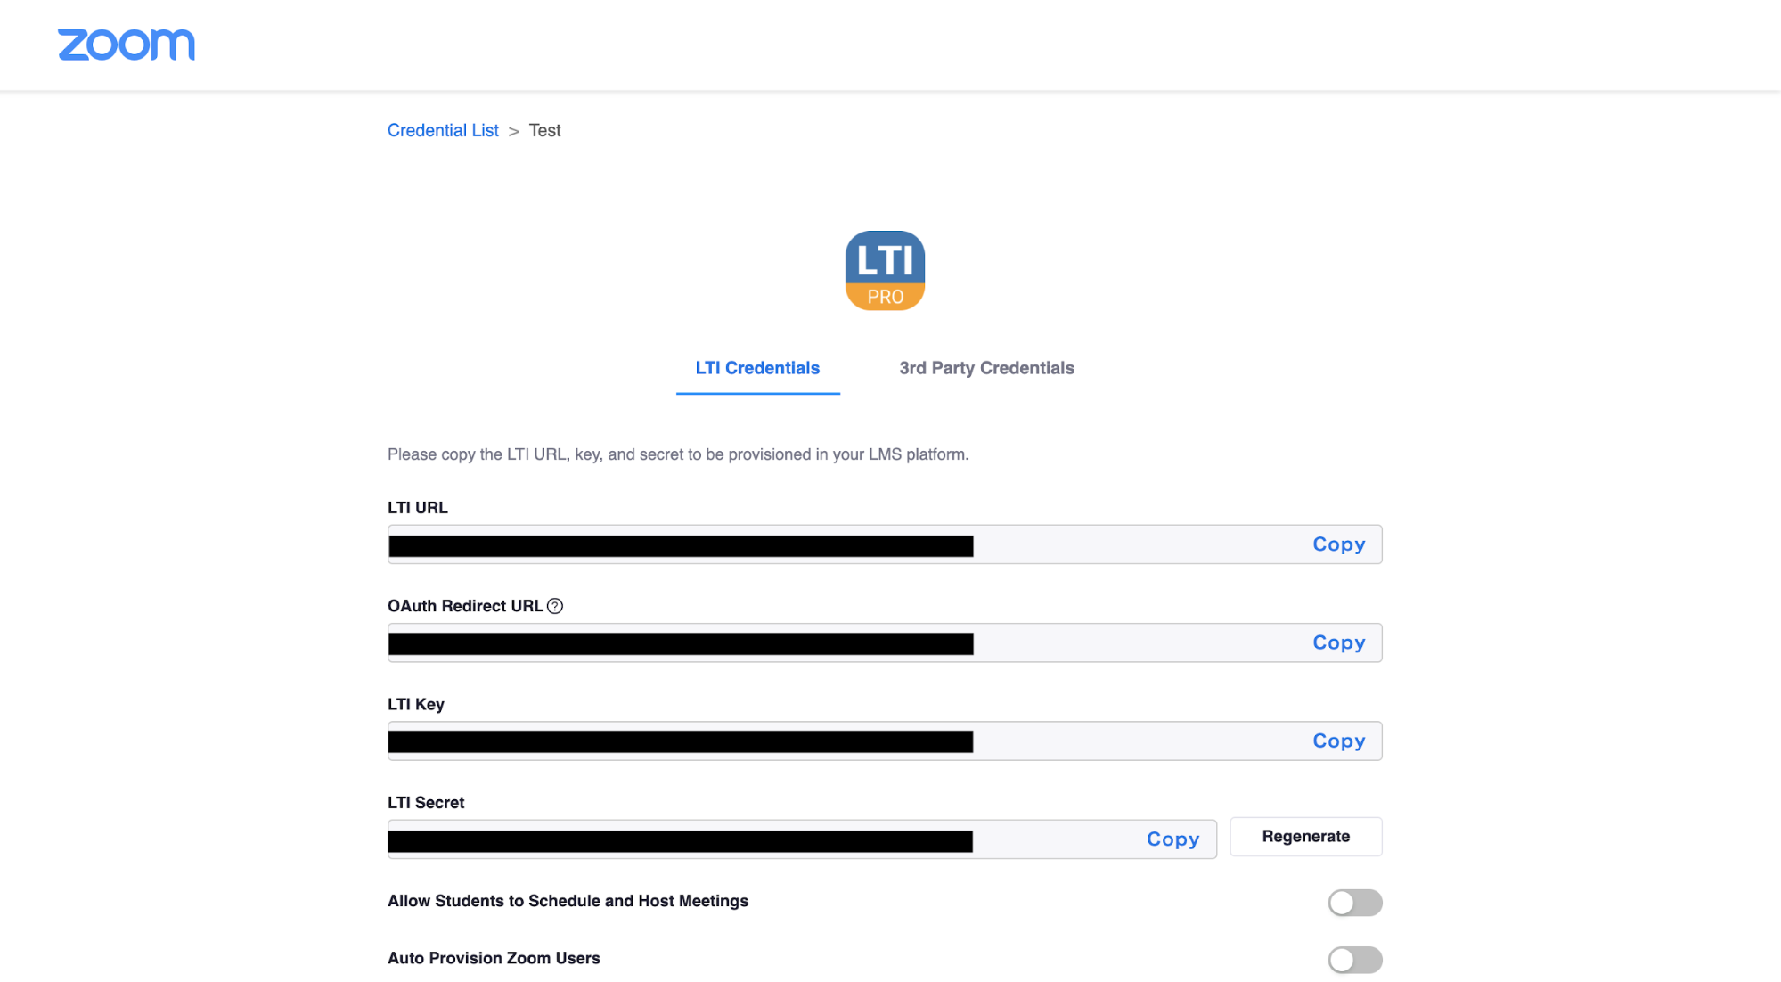Click the LTI PRO app icon
Viewport: 1781px width, 982px height.
[885, 271]
